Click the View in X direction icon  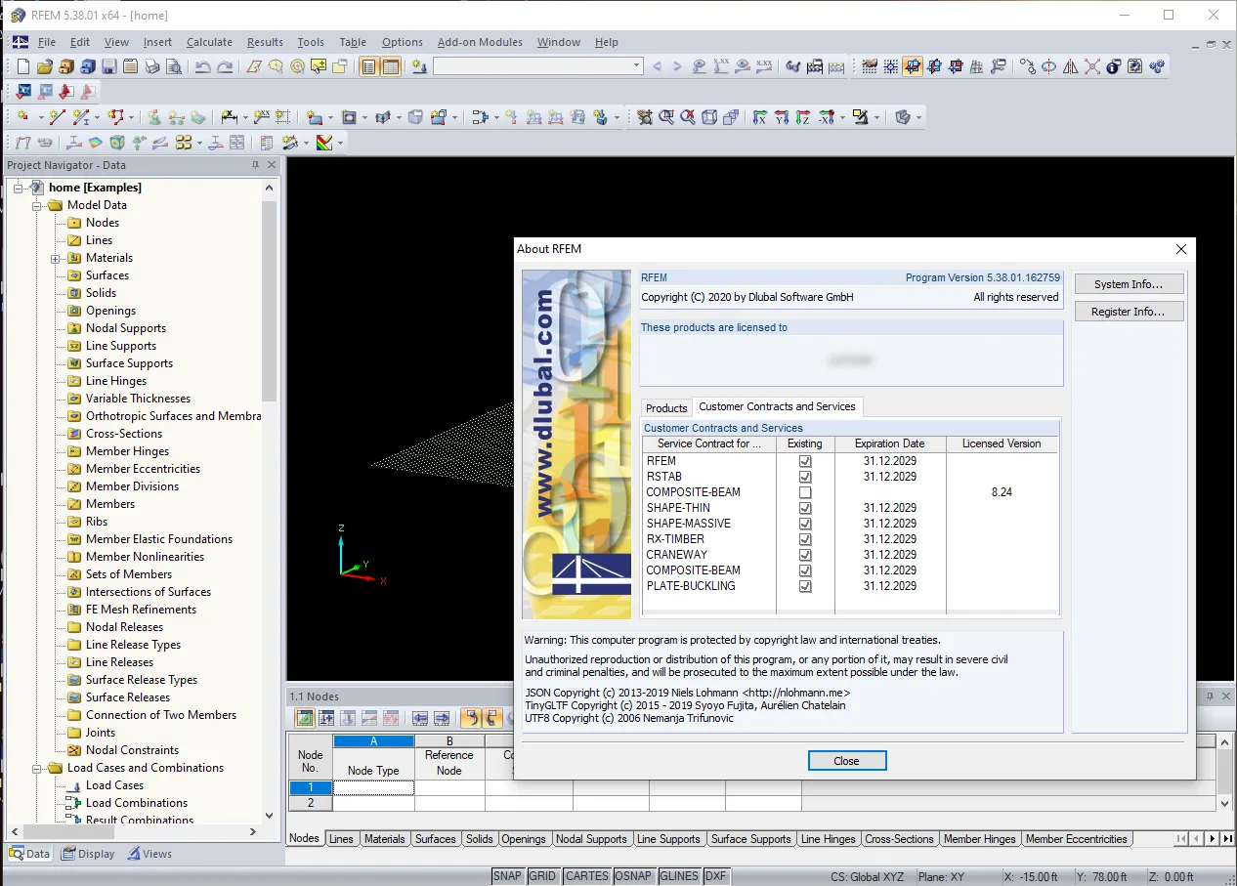tap(760, 117)
